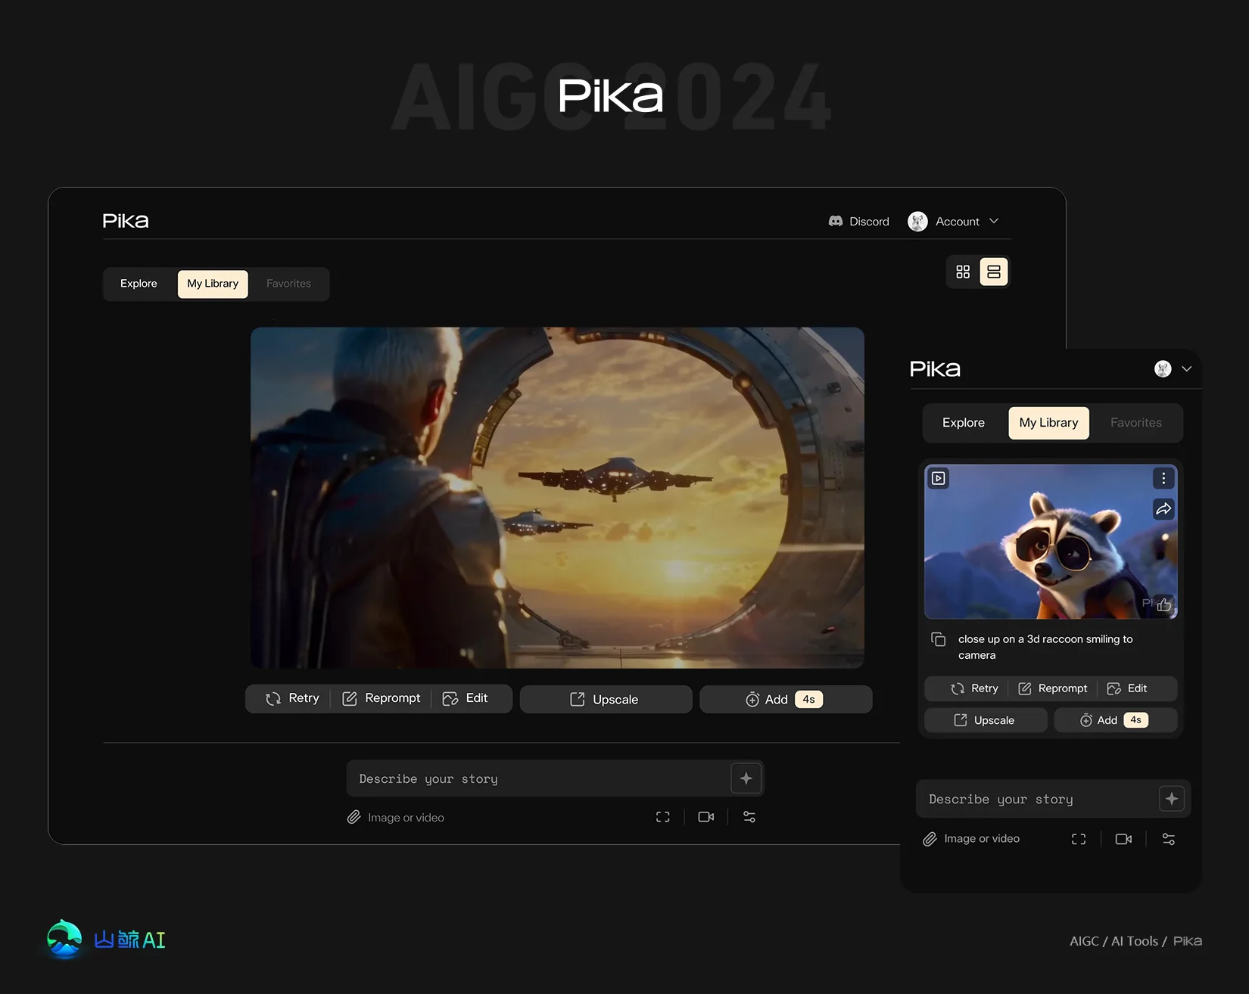Click the mobile panel account avatar
Image resolution: width=1249 pixels, height=994 pixels.
[1163, 369]
